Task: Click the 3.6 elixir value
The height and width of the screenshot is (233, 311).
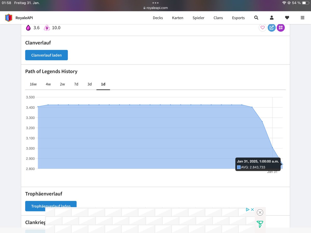Action: tap(37, 28)
